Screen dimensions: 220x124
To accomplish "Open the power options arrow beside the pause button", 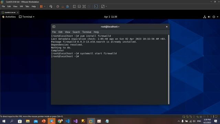I will (x=45, y=7).
